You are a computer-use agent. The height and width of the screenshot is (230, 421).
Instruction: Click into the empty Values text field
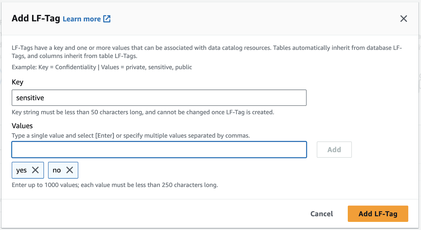pyautogui.click(x=159, y=150)
